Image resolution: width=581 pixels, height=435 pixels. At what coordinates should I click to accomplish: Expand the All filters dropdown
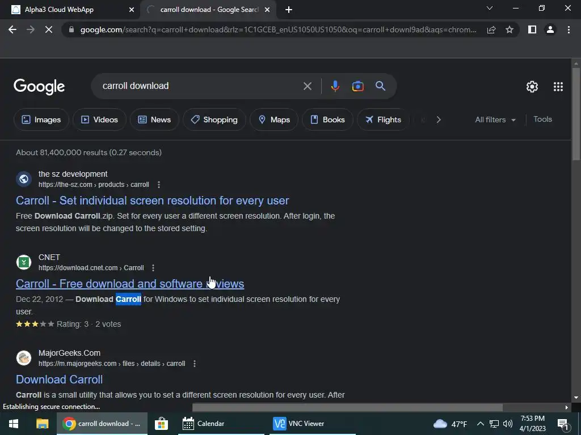[495, 120]
